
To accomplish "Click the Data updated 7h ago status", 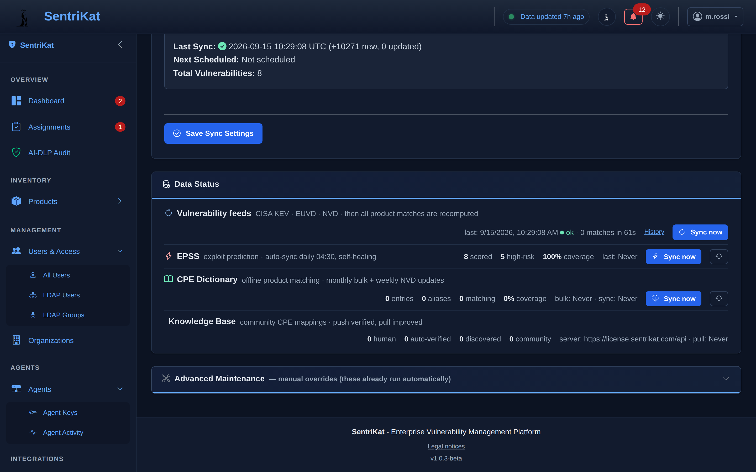I will (x=546, y=17).
